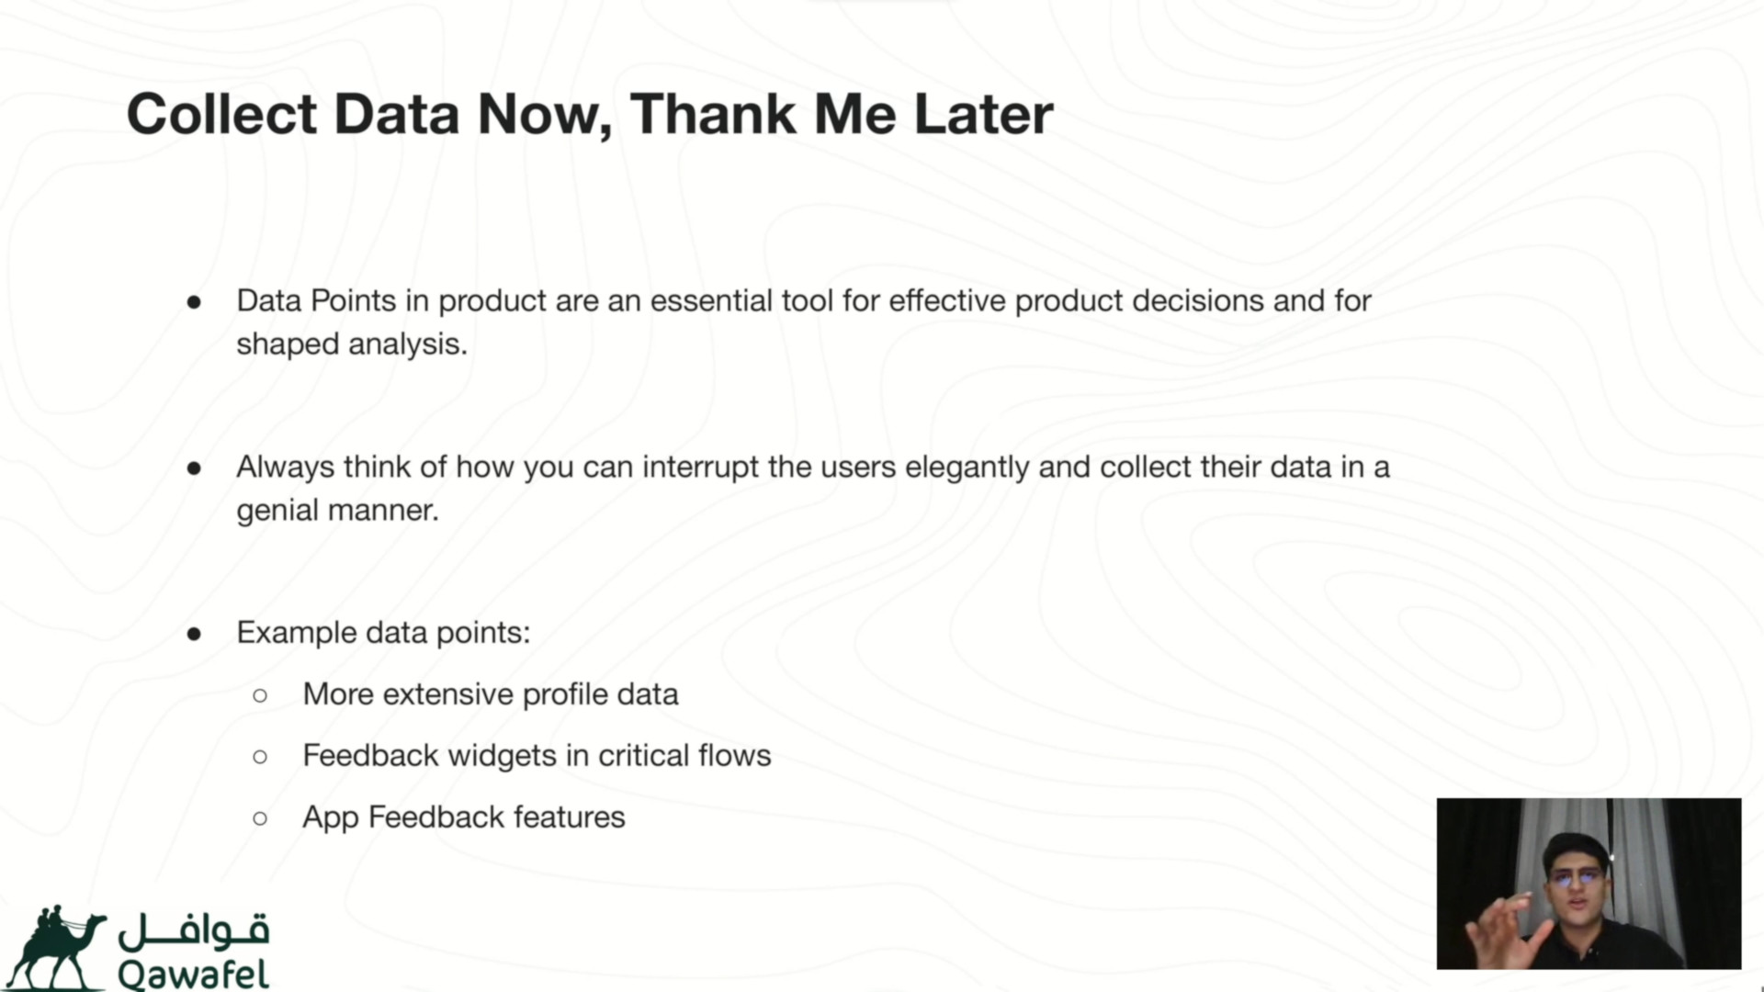Click the slide title 'Collect Data Now'
The height and width of the screenshot is (992, 1764).
pyautogui.click(x=368, y=115)
